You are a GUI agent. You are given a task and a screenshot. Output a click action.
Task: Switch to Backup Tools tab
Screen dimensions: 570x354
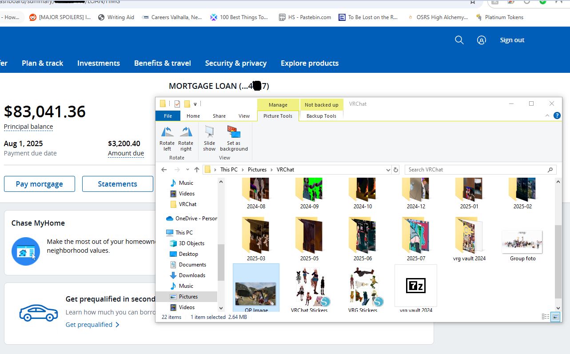322,116
